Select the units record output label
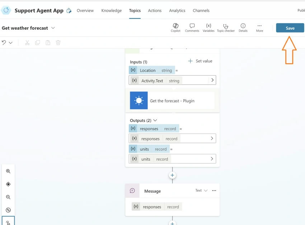This screenshot has height=225, width=305. [149, 149]
